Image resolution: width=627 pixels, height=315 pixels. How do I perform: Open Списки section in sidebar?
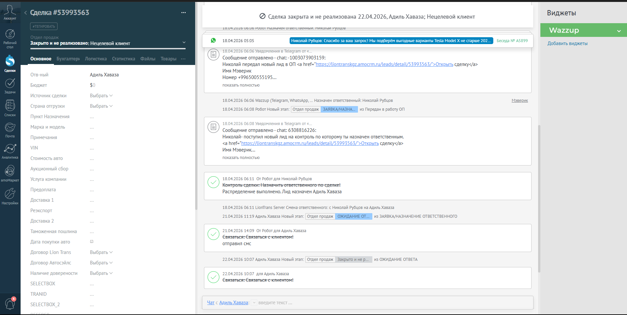point(10,108)
